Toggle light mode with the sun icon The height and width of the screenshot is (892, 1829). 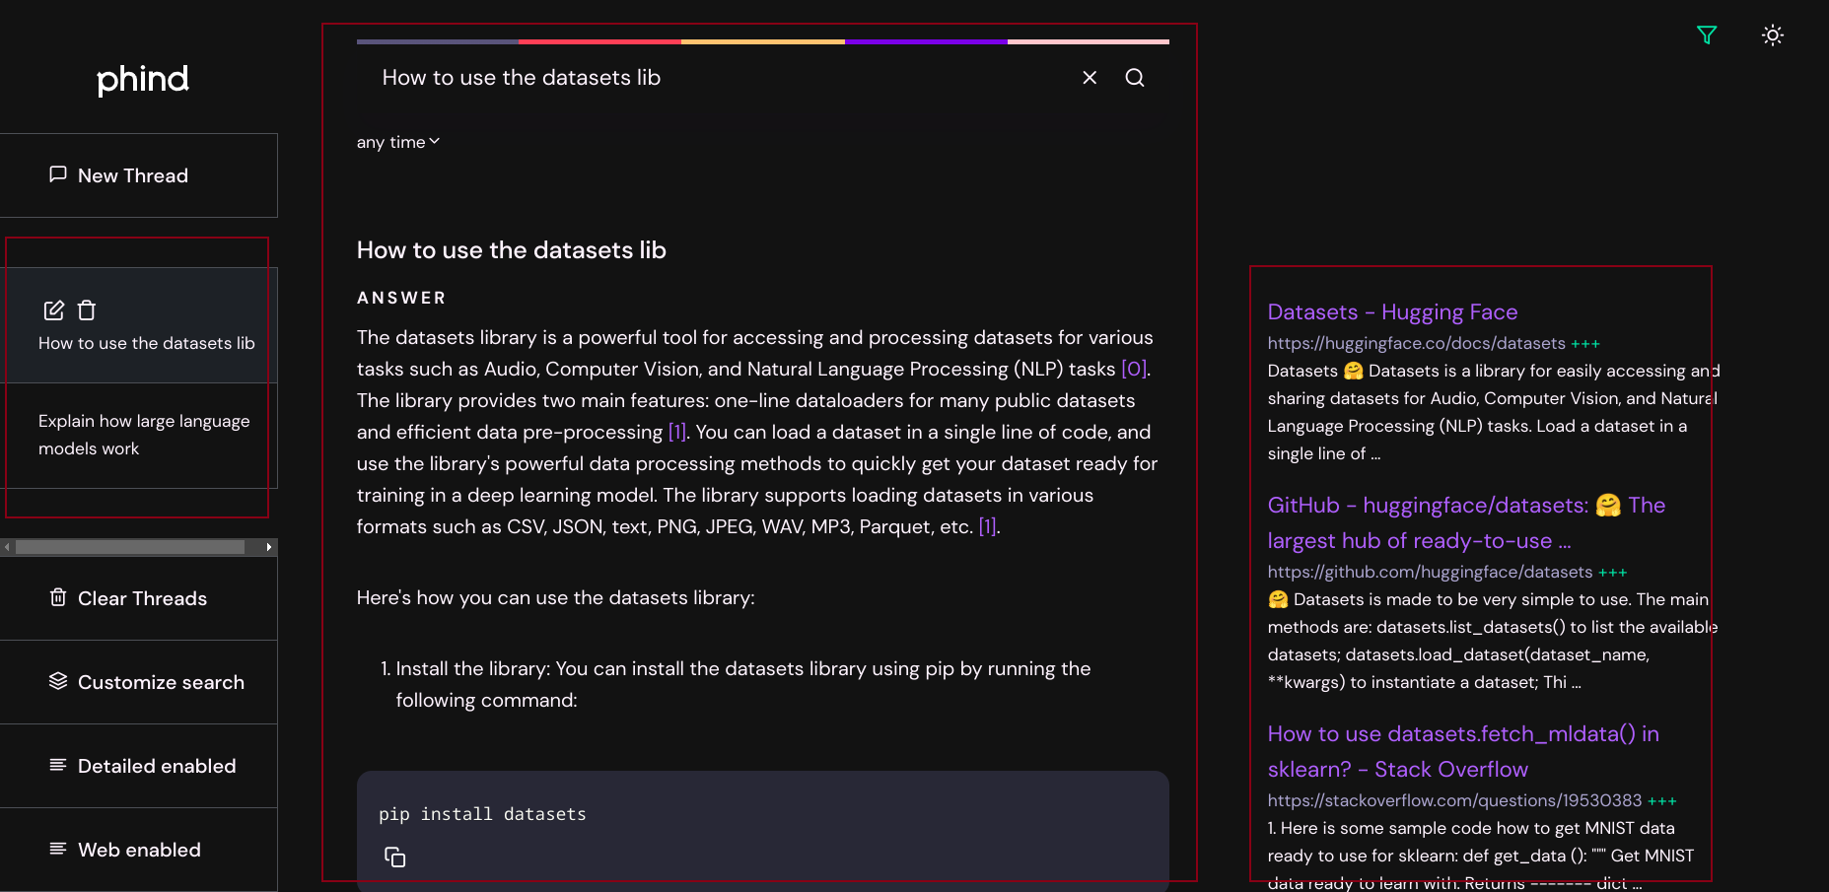pos(1773,35)
